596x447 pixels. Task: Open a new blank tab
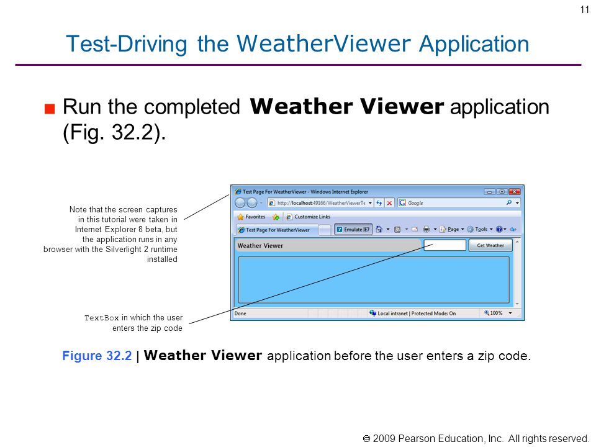(x=325, y=230)
